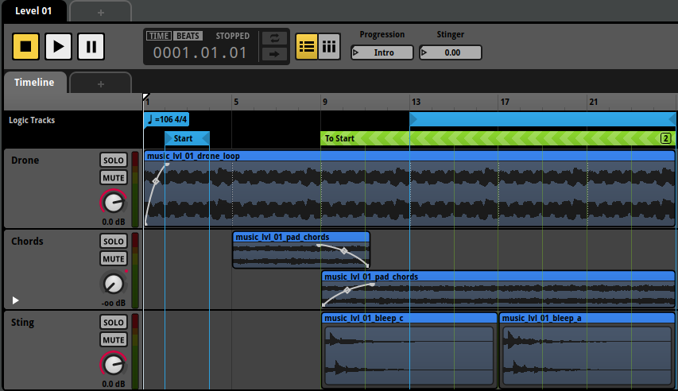Viewport: 678px width, 391px height.
Task: Select the blue loop region on logic track
Action: click(542, 119)
